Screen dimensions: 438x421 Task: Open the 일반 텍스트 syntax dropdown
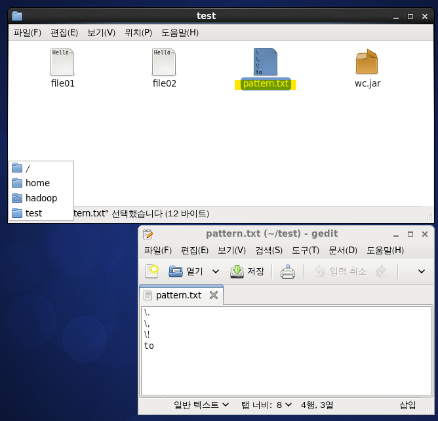(201, 405)
